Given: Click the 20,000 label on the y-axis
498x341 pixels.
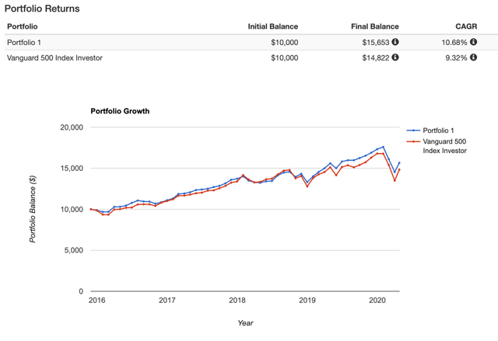Looking at the screenshot, I should click(x=72, y=127).
